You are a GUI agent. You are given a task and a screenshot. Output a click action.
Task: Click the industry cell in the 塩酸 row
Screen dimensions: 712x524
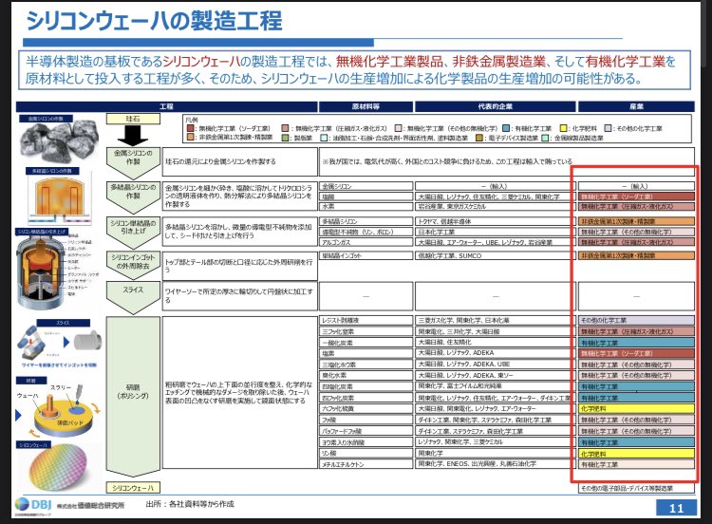(636, 197)
